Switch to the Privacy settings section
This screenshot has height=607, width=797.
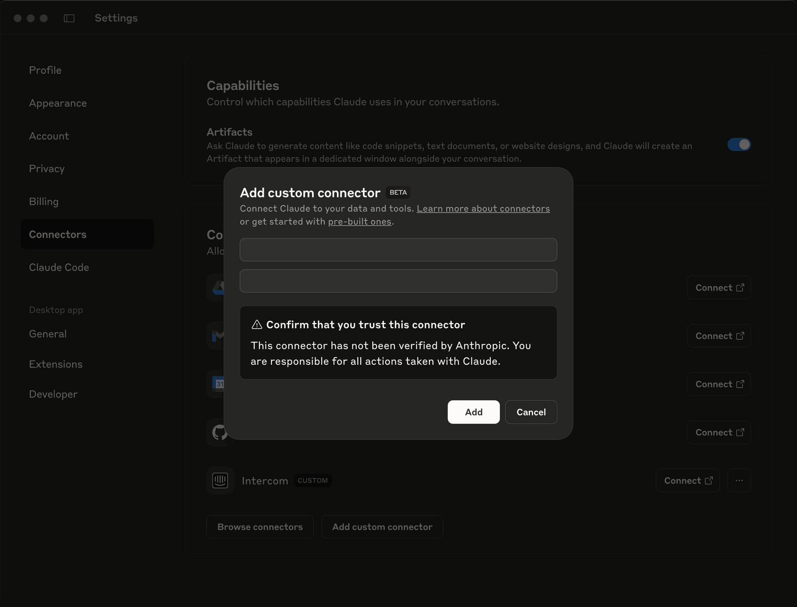(x=46, y=168)
